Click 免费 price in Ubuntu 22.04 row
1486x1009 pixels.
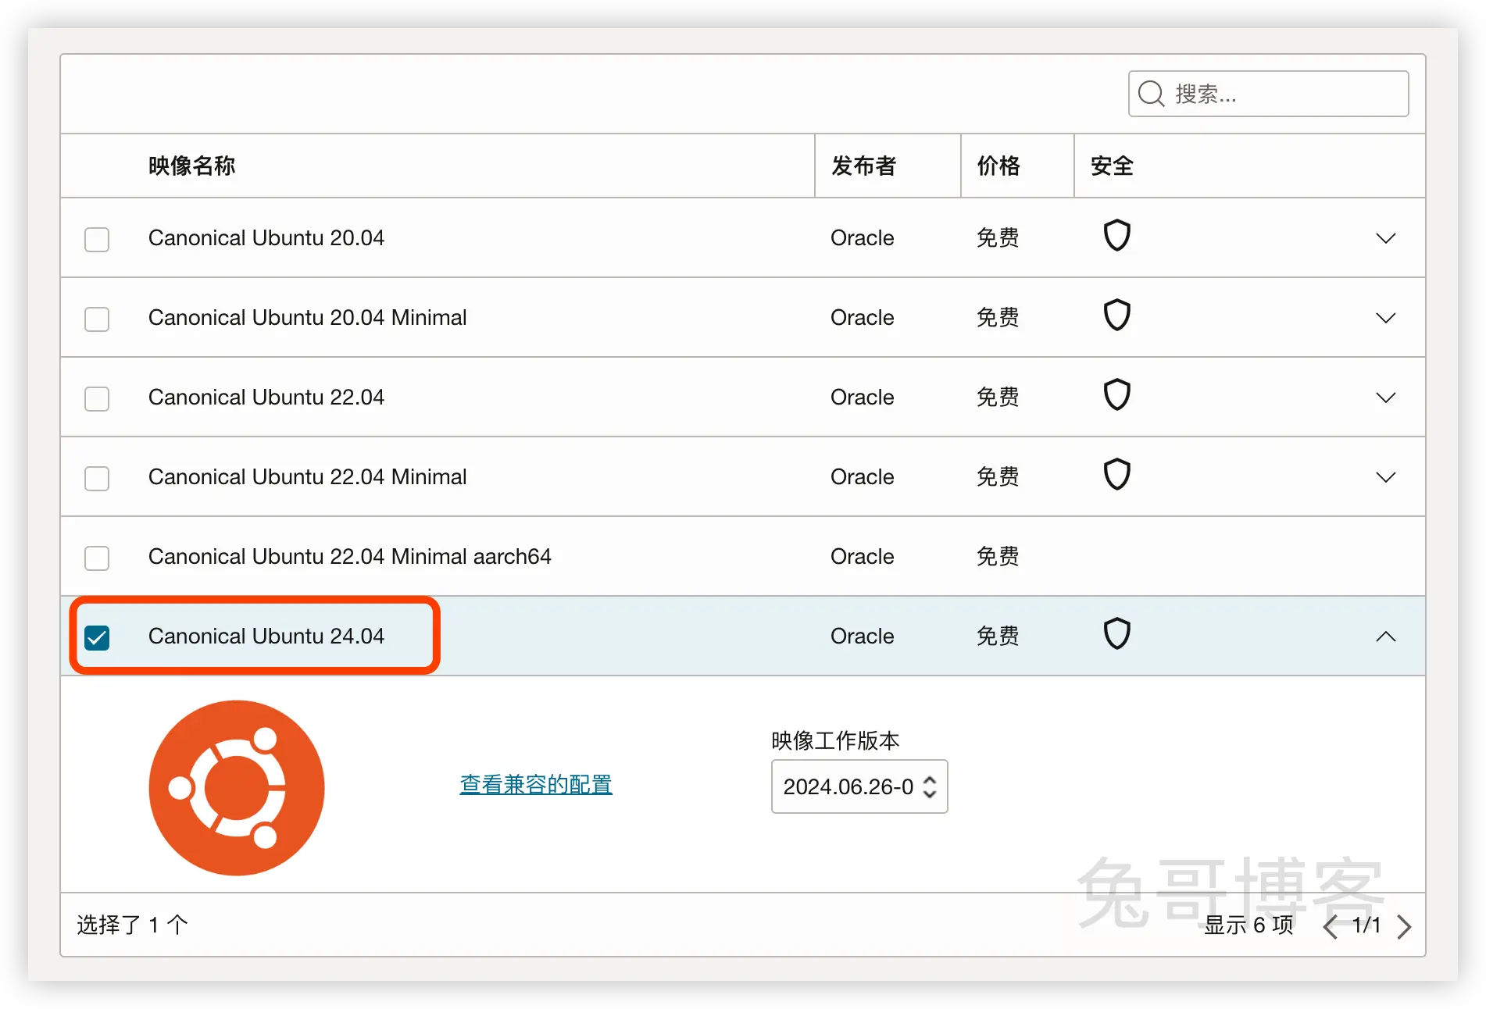998,398
